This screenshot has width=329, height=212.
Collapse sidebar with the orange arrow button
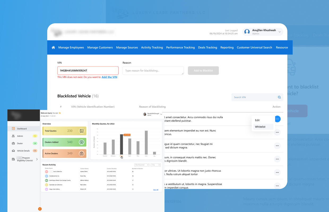tap(40, 209)
